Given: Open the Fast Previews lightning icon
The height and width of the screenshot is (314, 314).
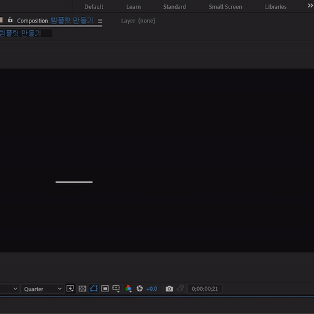Looking at the screenshot, I should tap(70, 289).
